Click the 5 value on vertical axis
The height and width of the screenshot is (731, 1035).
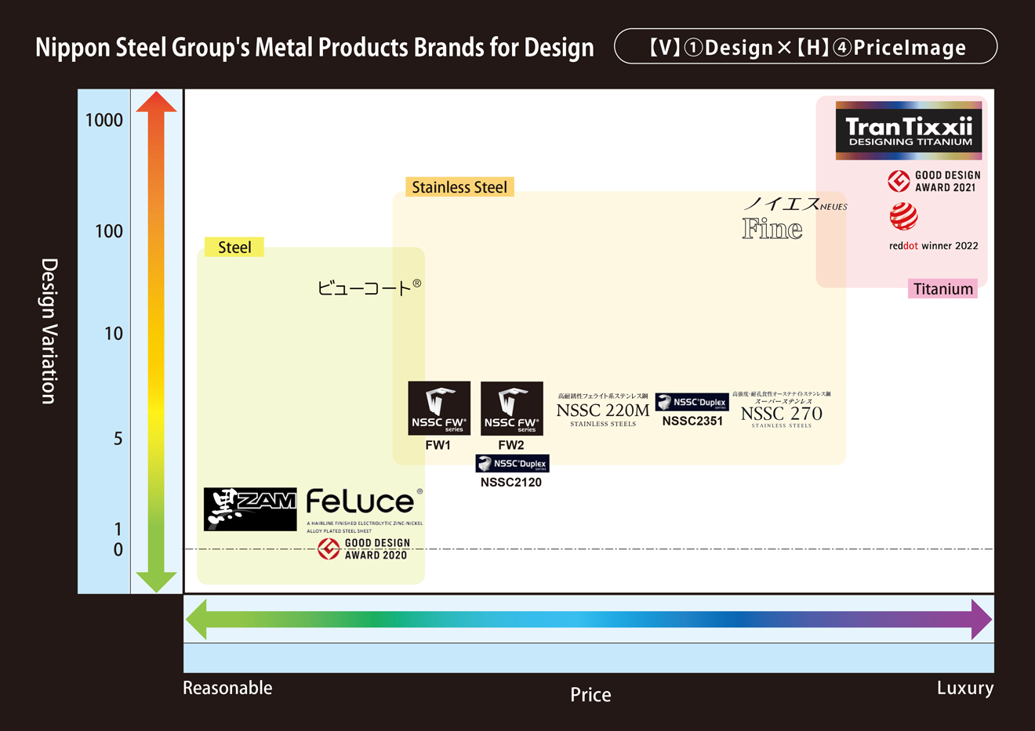(118, 438)
